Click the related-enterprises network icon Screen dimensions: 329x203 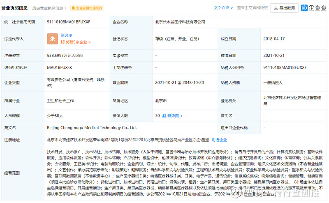(63, 42)
